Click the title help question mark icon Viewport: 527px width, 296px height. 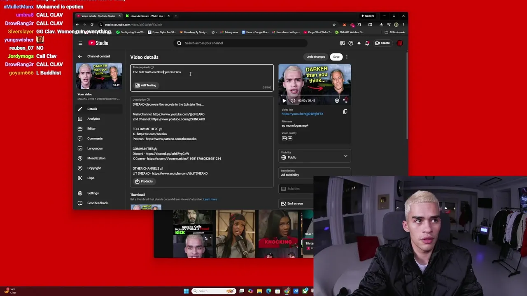[x=152, y=67]
